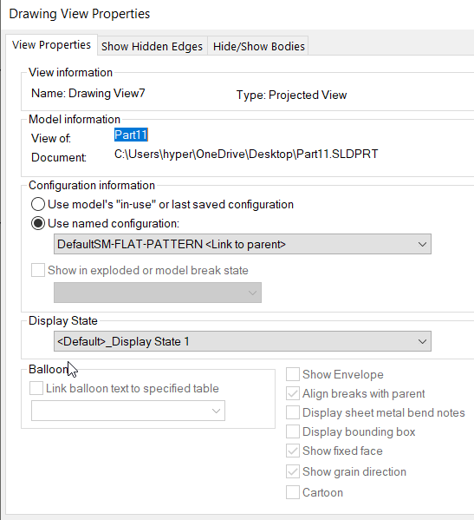Open the DefaultSM-FLAT-PATTERN configuration dropdown
This screenshot has width=474, height=520.
click(x=243, y=244)
